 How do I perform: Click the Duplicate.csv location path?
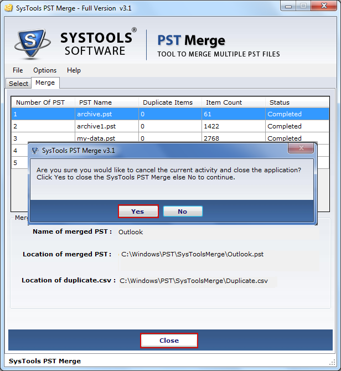coord(194,281)
